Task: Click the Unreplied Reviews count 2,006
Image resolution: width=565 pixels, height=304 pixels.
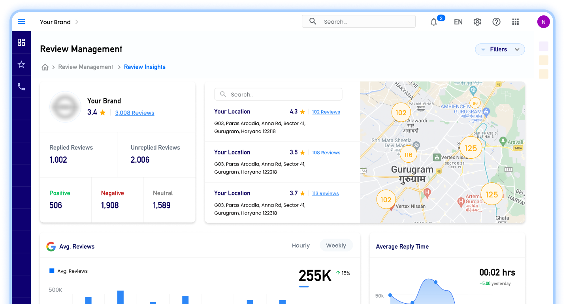Action: pos(140,160)
